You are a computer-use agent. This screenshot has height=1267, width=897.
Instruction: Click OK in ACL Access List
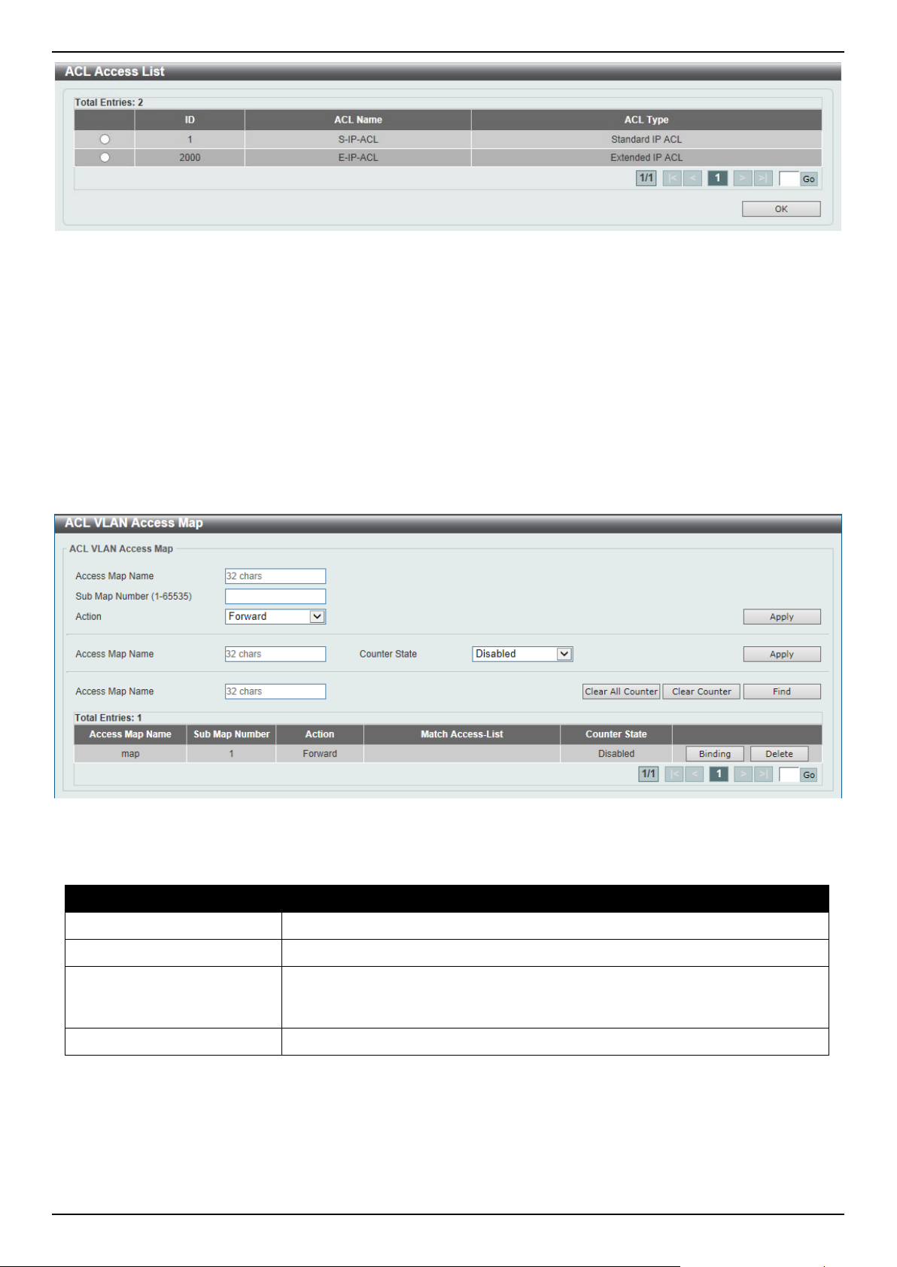781,209
